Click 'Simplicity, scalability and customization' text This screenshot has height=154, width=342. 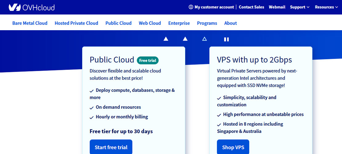click(x=247, y=101)
